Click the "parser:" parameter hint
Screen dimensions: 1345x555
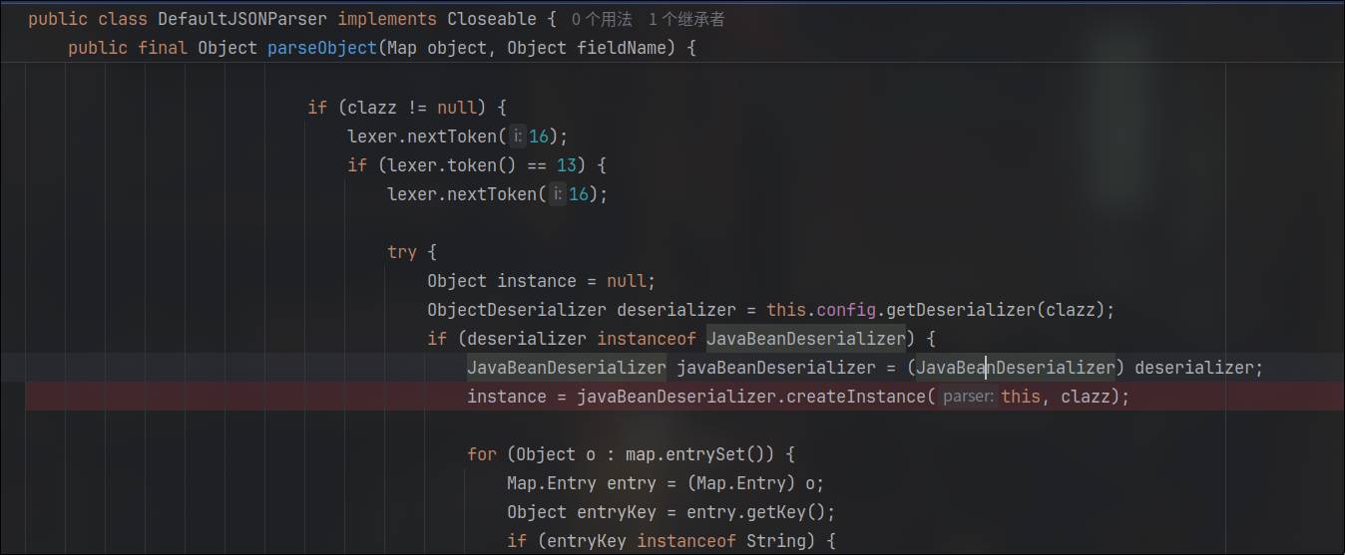point(967,397)
